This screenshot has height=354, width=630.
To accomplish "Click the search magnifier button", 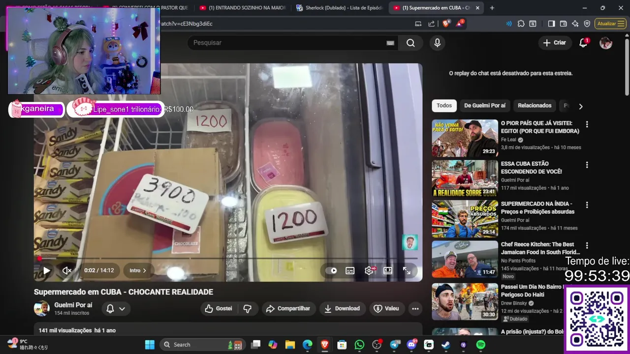I will click(x=410, y=43).
